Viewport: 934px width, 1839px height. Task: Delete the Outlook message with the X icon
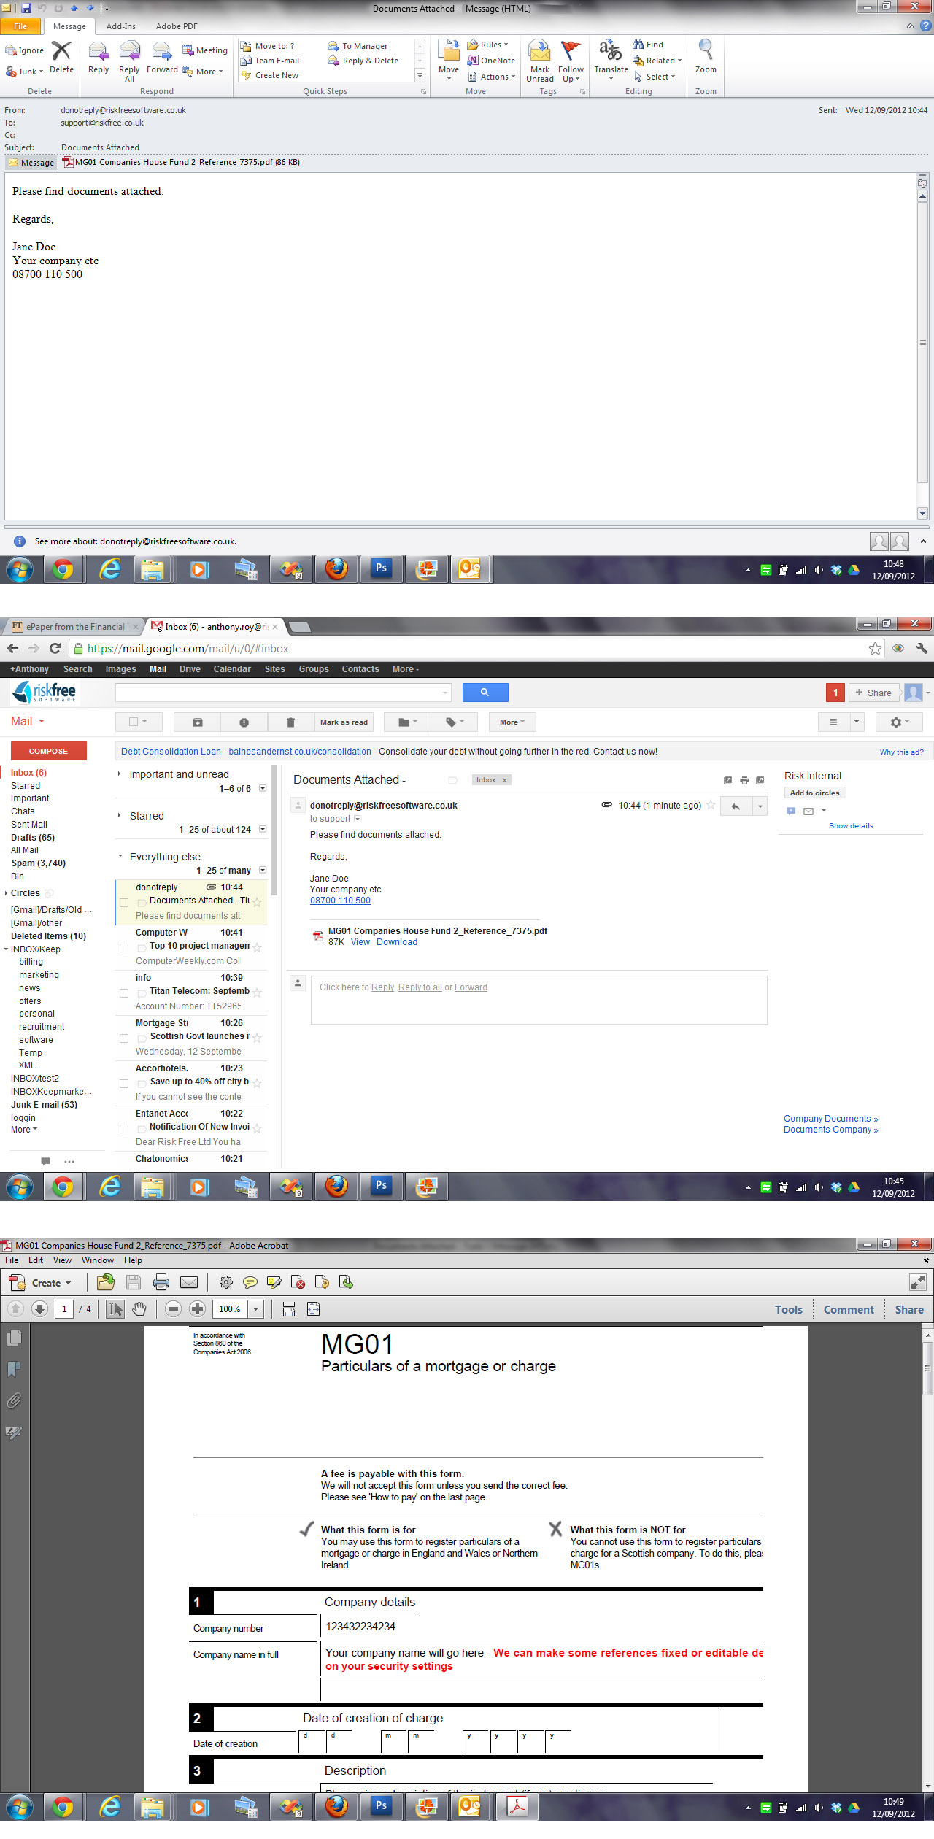click(x=61, y=57)
